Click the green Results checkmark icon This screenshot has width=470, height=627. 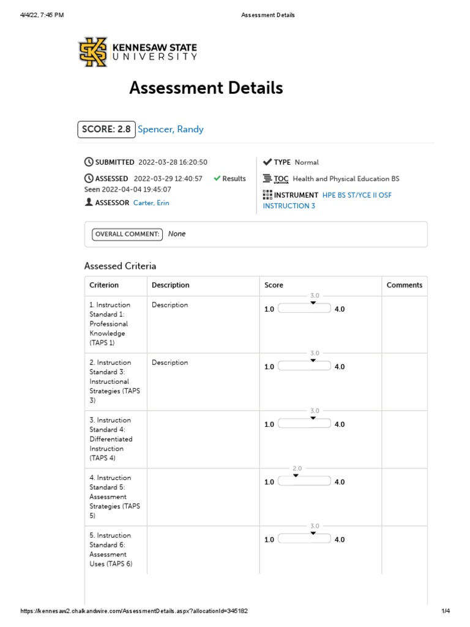tap(217, 179)
